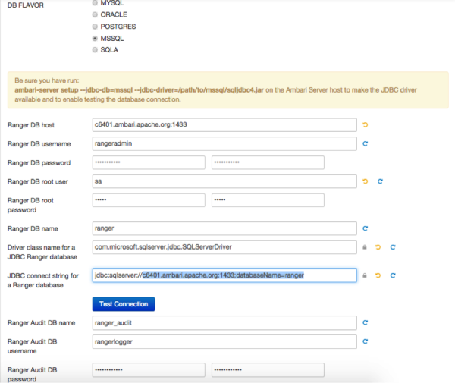Undo changes to Ranger DB host

coord(365,125)
